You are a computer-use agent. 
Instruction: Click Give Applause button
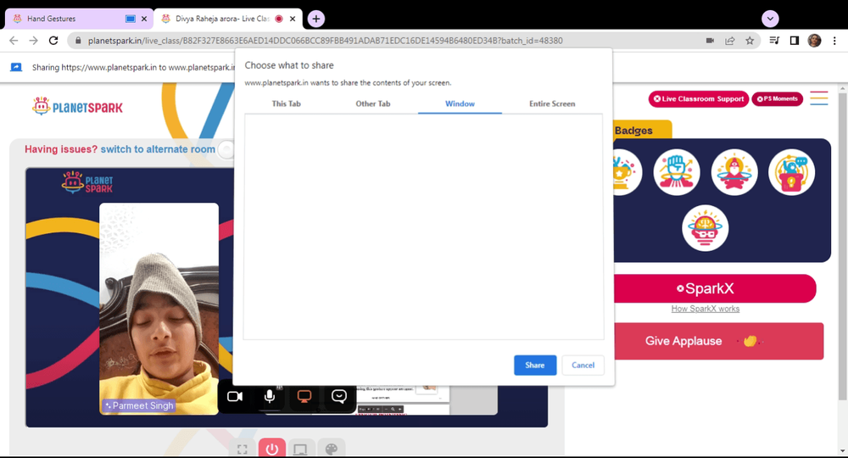[719, 341]
